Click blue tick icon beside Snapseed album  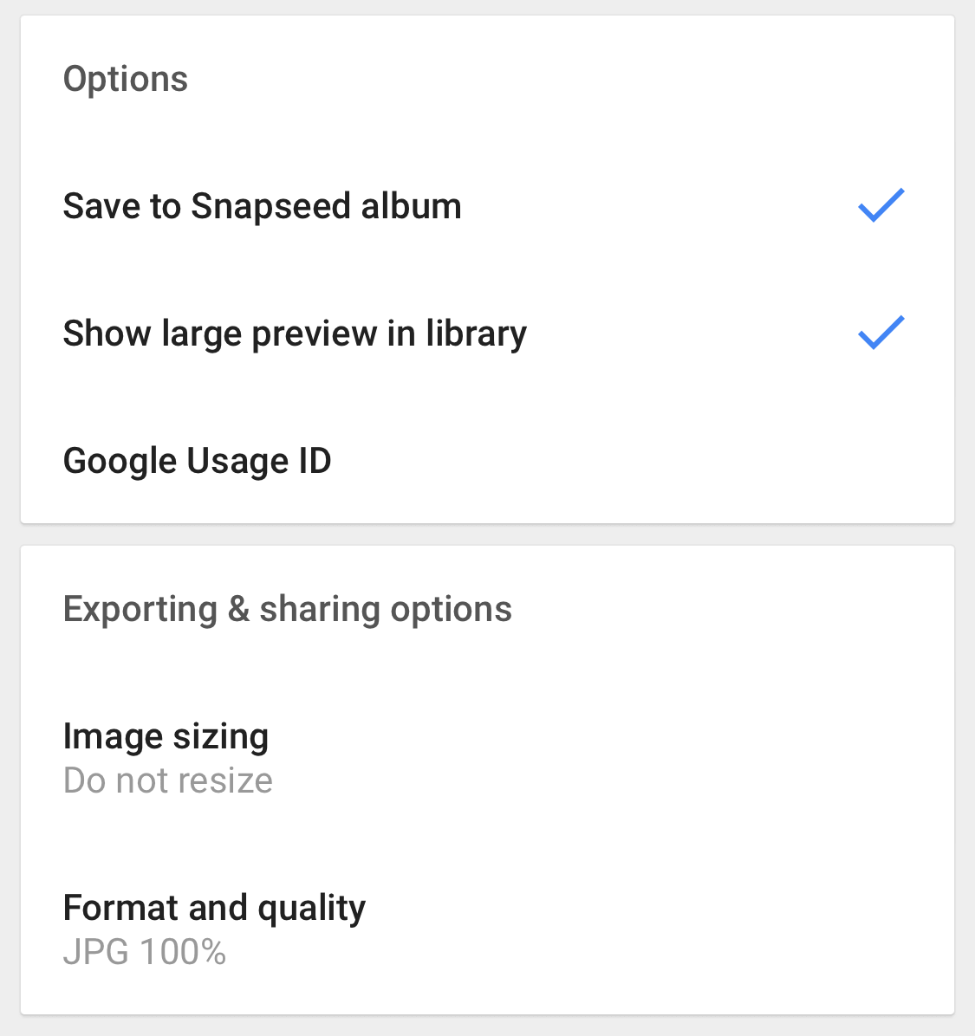point(881,205)
